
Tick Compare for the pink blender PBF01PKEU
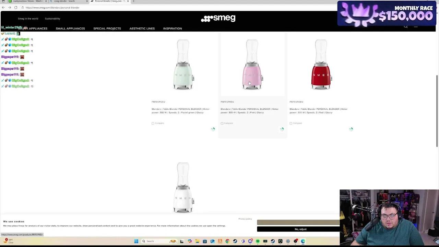222,123
